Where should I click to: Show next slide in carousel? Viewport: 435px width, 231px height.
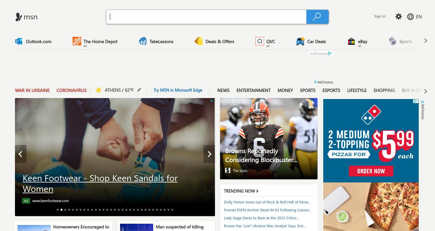point(209,154)
